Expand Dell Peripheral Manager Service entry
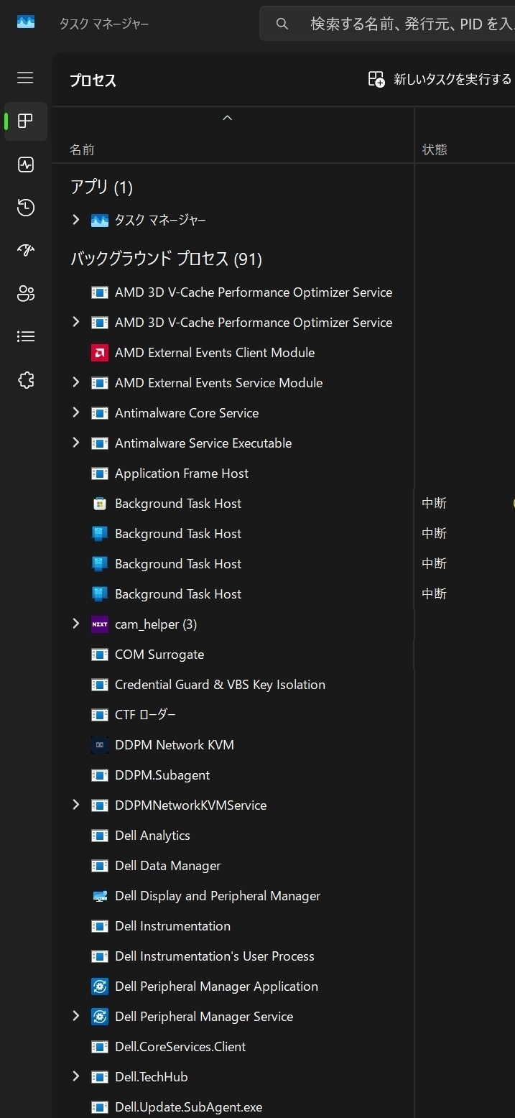Image resolution: width=515 pixels, height=1118 pixels. [x=76, y=1016]
